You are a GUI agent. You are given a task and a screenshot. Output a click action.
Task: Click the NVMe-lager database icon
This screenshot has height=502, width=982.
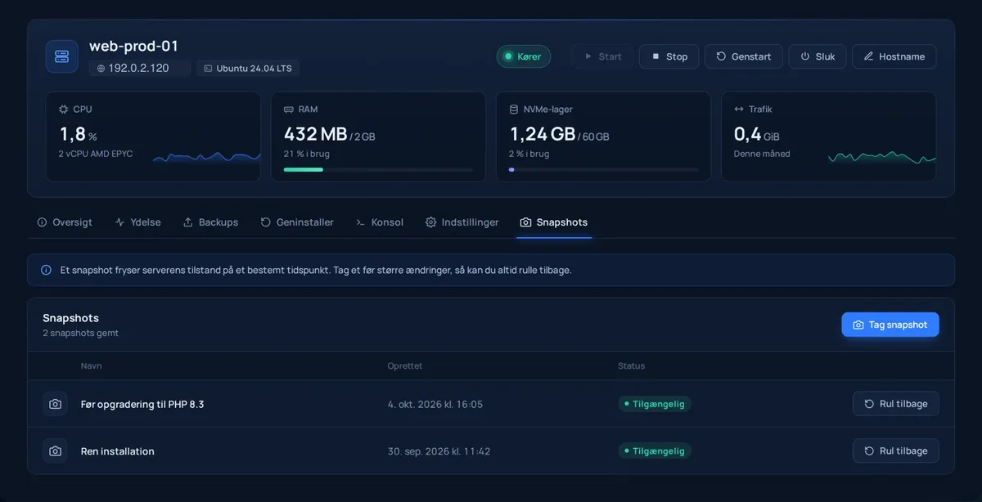(x=514, y=109)
